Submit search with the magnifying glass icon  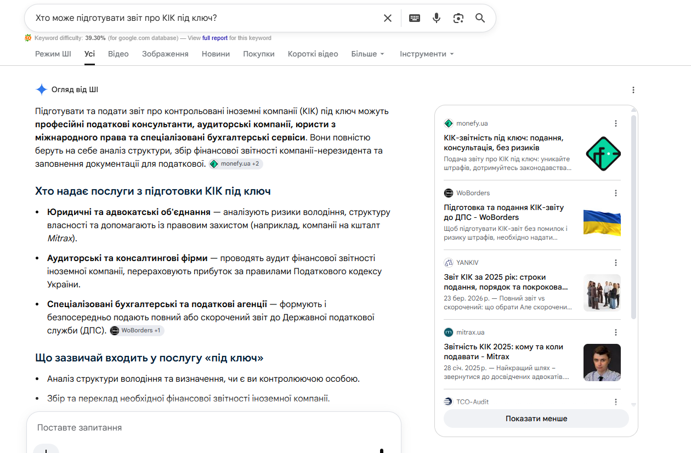click(480, 18)
